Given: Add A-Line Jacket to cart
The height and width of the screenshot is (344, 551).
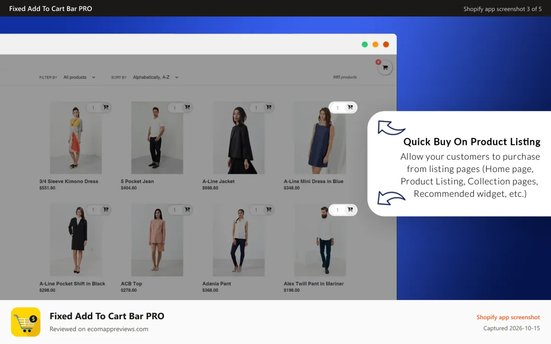Looking at the screenshot, I should 269,108.
